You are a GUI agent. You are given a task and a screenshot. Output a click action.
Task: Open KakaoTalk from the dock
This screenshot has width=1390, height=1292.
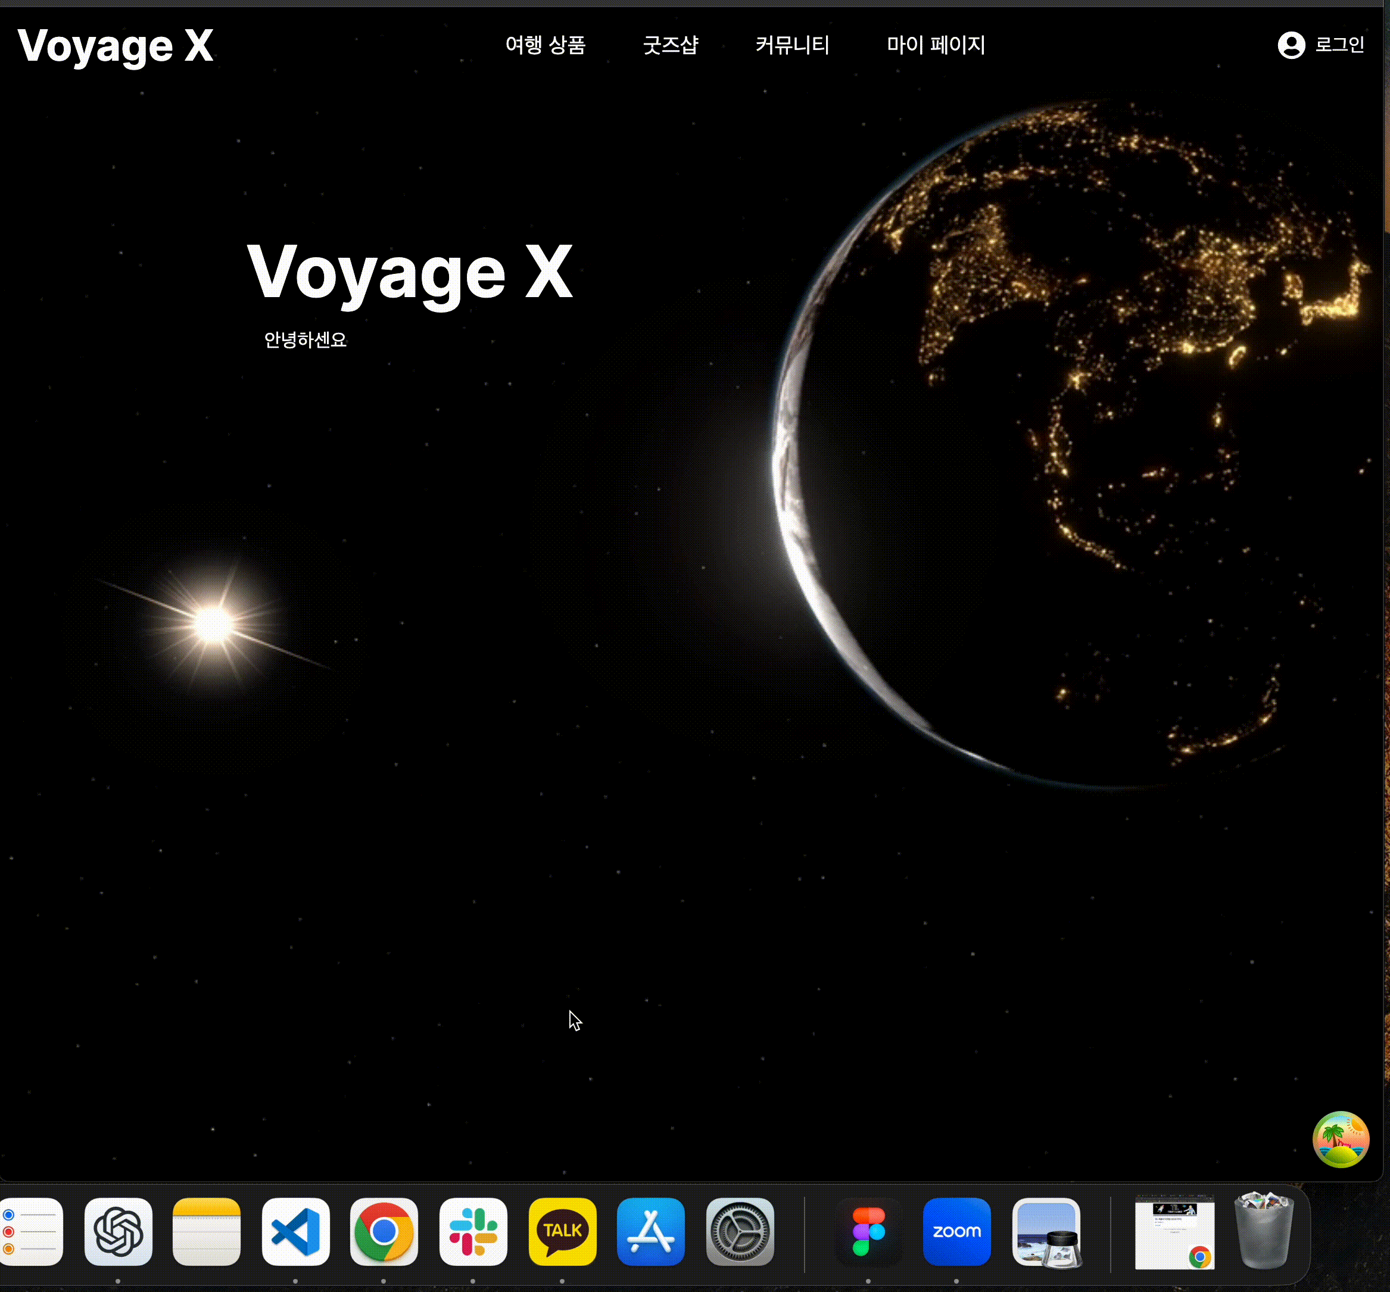click(562, 1231)
